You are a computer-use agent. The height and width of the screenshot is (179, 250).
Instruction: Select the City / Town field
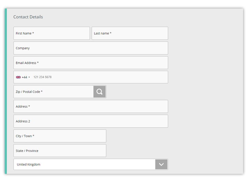(59, 136)
